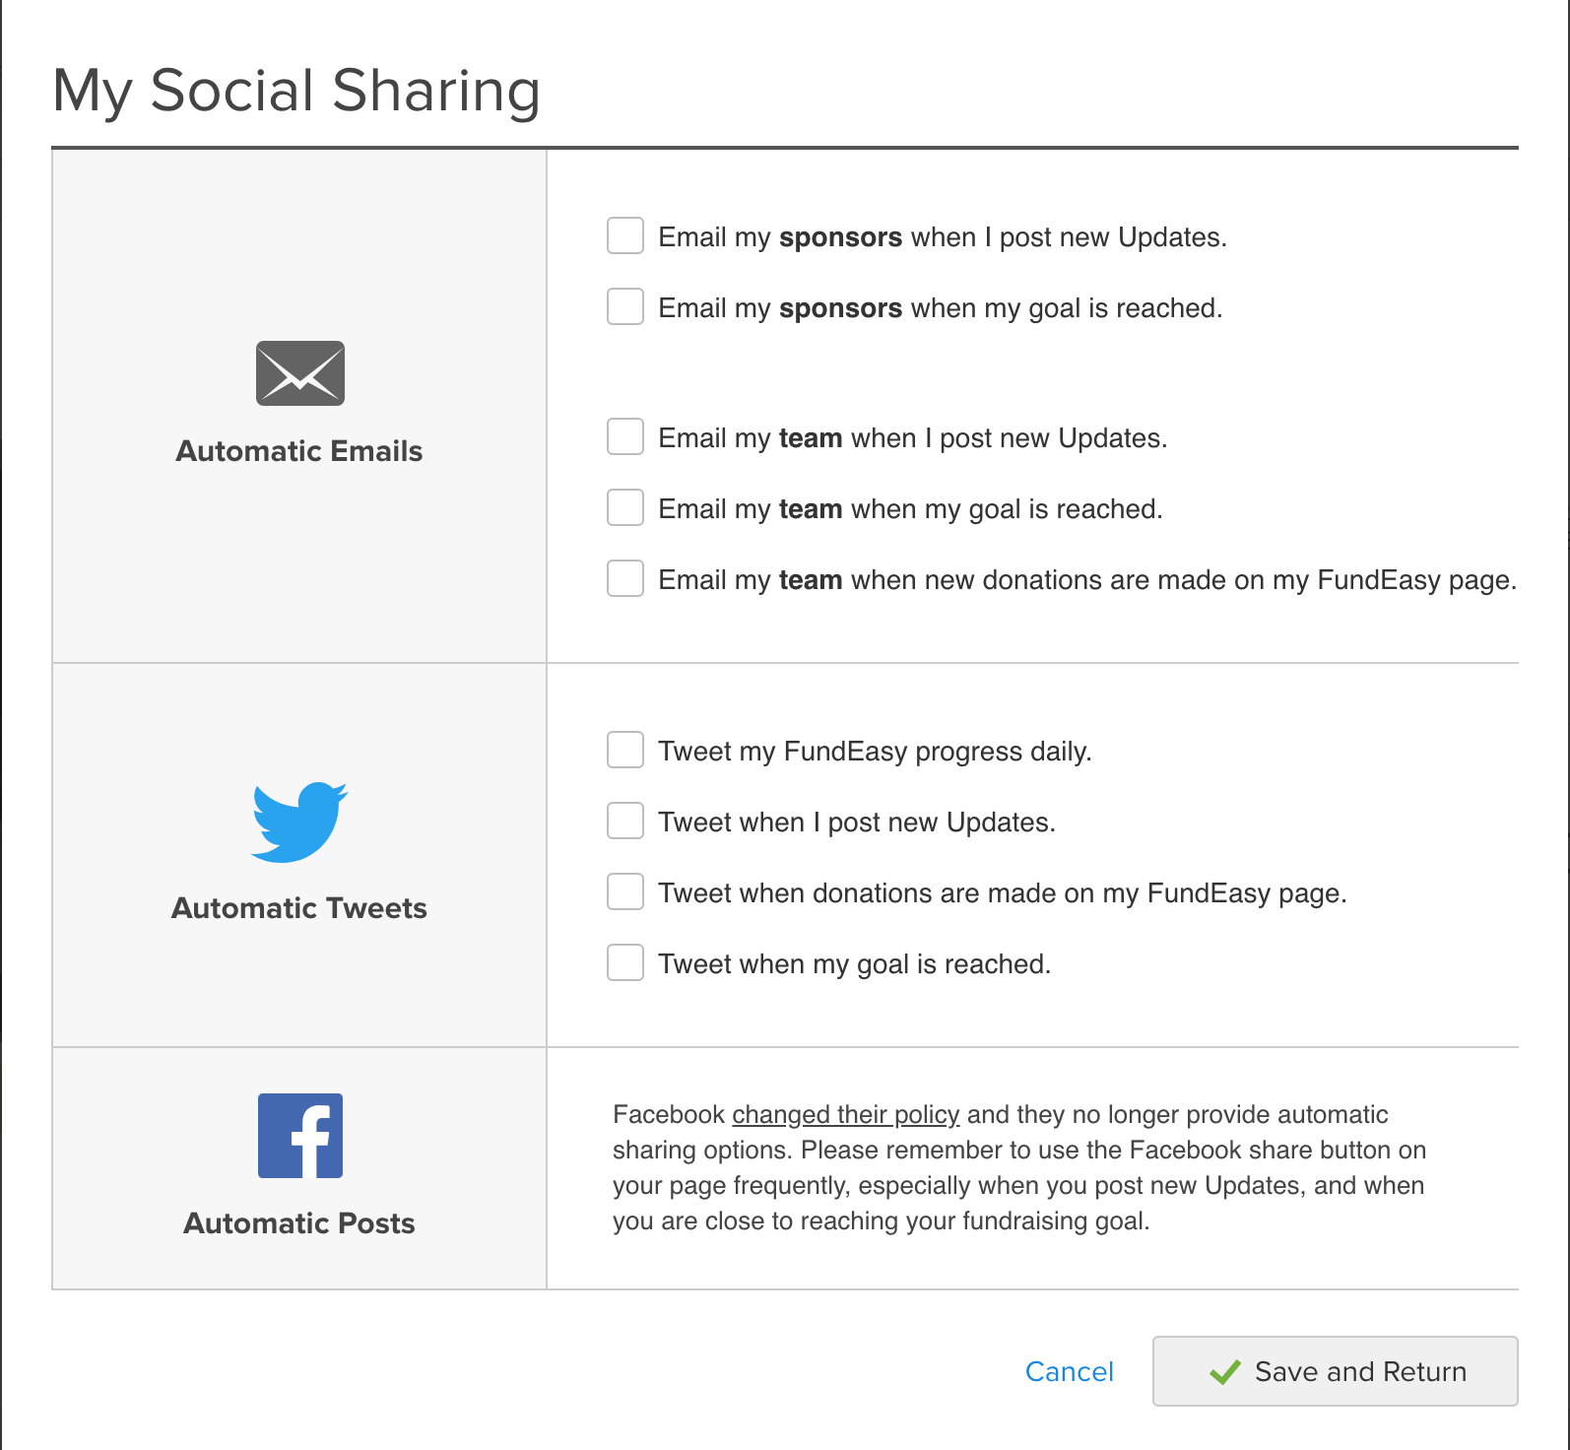Enable emailing sponsors when posting new Updates
The image size is (1570, 1450).
point(625,236)
